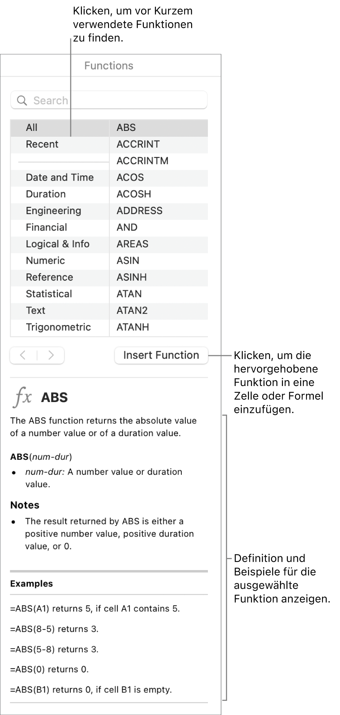This screenshot has width=340, height=715.
Task: Click the Insert Function button
Action: 161,355
